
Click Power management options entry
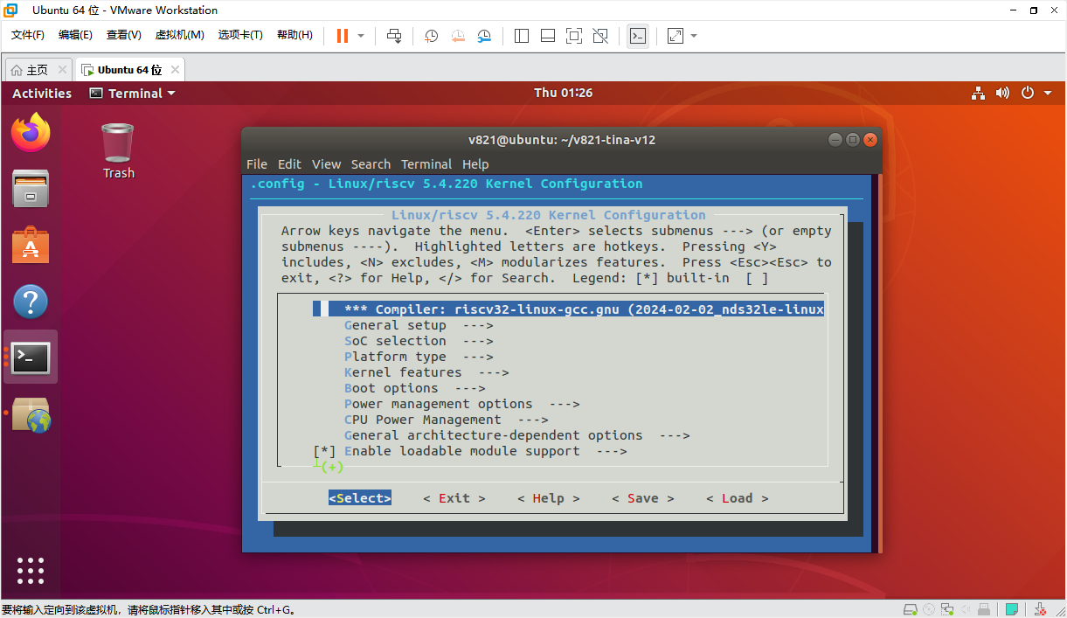point(462,404)
